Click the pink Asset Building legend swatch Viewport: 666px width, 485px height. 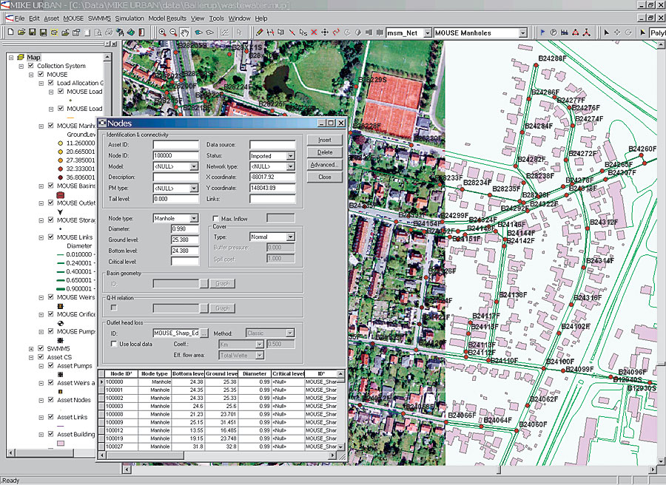61,443
